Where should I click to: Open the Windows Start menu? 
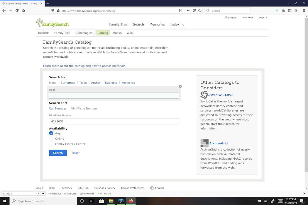[5, 201]
